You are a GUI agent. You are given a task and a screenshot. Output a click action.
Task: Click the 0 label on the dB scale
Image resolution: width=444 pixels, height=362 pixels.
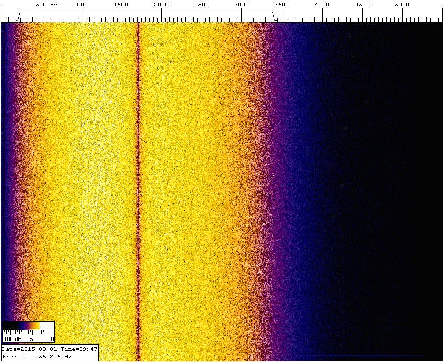[x=52, y=339]
